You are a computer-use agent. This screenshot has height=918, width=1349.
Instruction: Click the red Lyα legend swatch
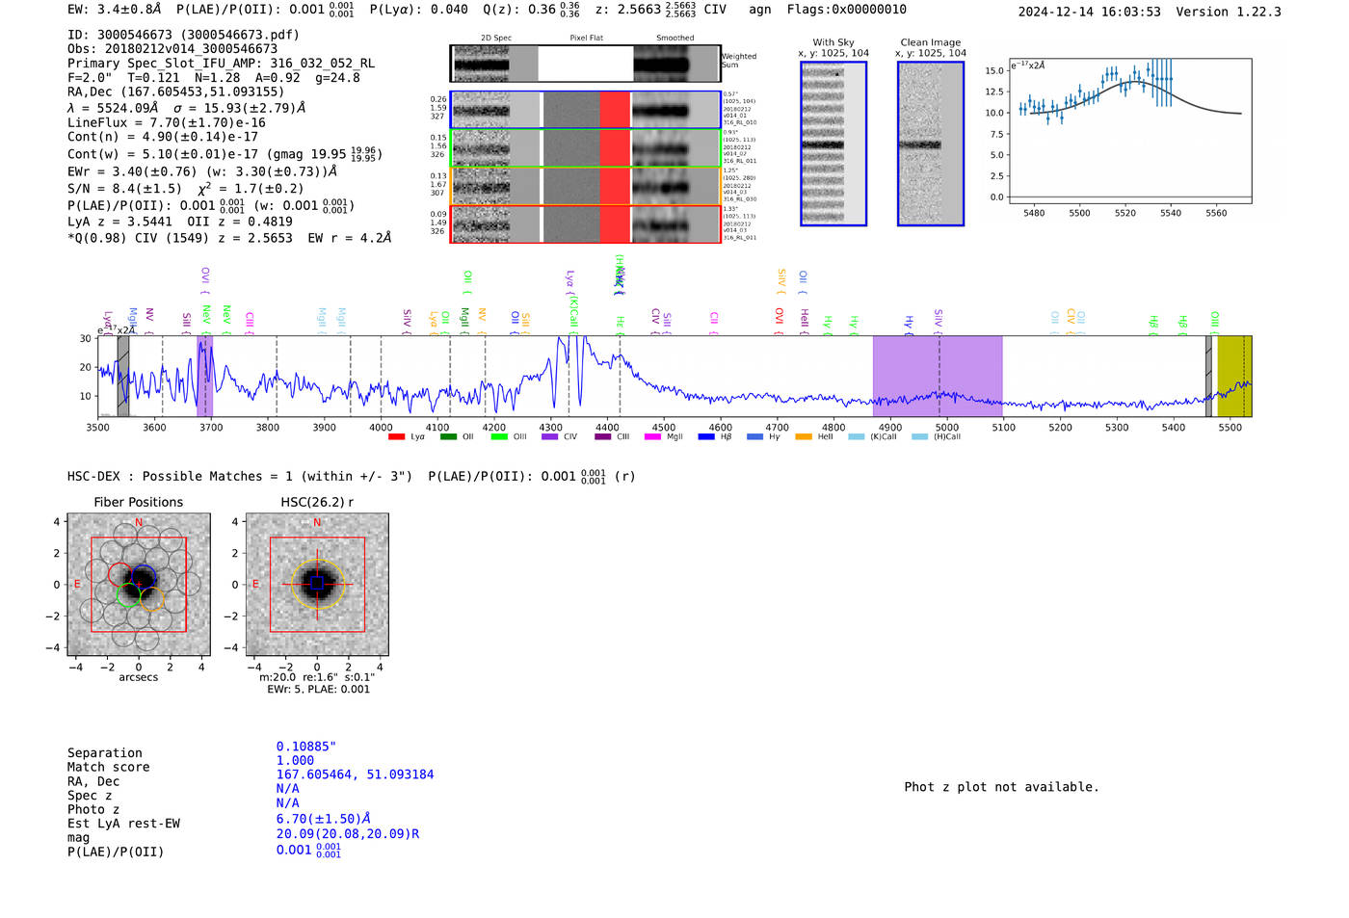pyautogui.click(x=396, y=437)
